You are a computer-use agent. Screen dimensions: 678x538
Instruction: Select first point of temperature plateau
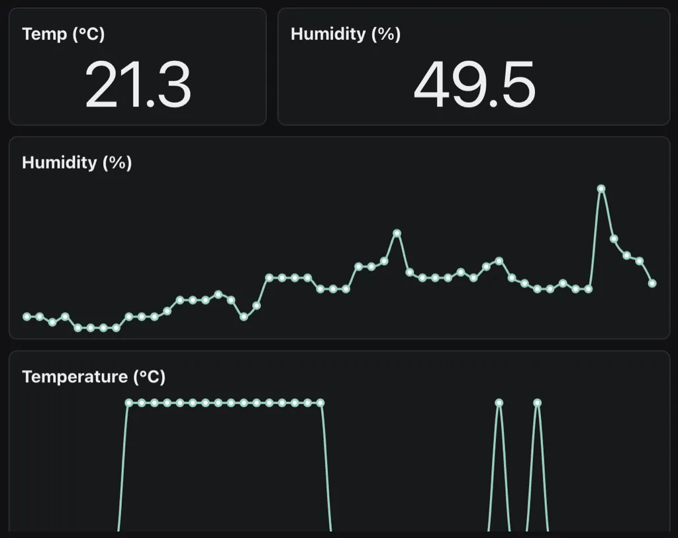click(128, 403)
